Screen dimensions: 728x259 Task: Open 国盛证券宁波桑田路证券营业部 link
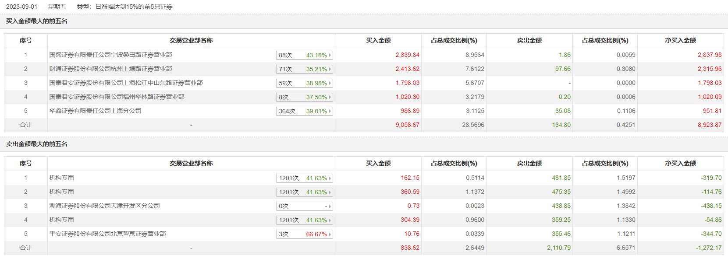(x=110, y=55)
